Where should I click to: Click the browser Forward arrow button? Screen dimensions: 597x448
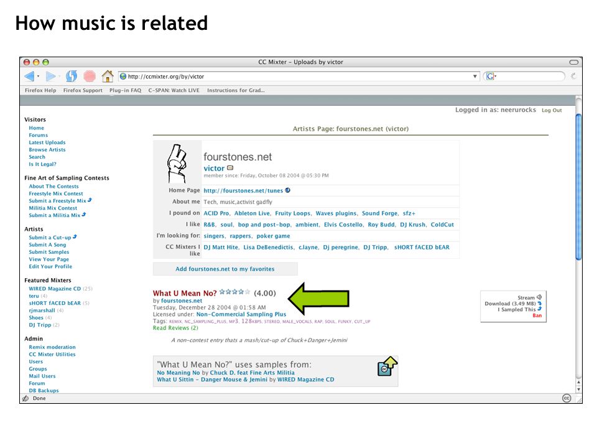[x=50, y=77]
